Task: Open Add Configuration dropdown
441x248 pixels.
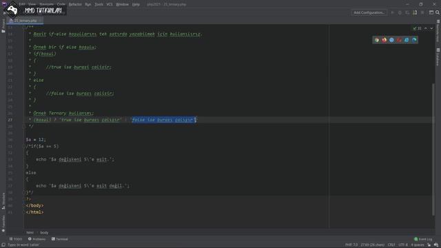Action: [369, 12]
